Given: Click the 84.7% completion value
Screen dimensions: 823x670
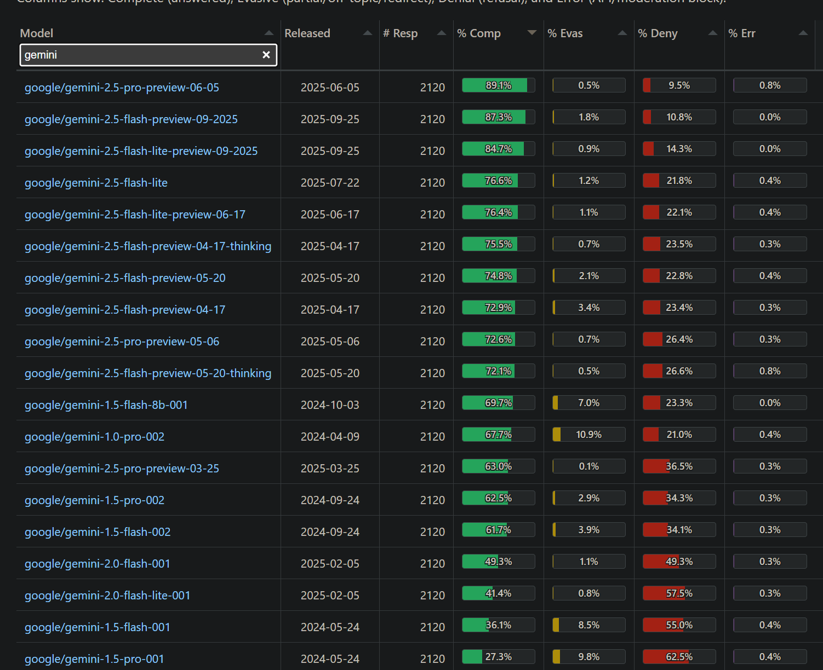Looking at the screenshot, I should [x=499, y=149].
